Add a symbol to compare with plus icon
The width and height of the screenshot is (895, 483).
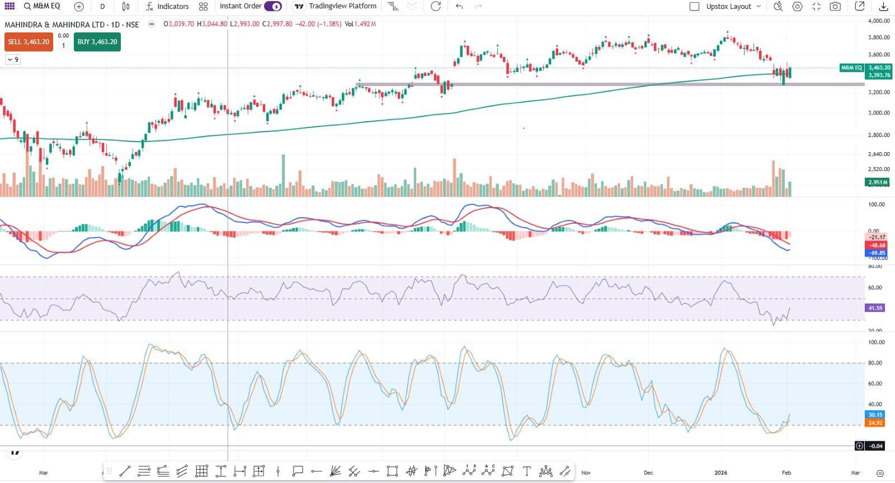pyautogui.click(x=79, y=7)
